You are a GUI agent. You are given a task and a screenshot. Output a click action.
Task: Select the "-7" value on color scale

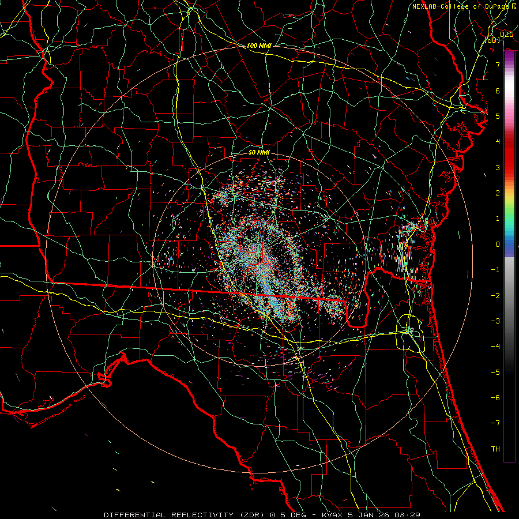495,423
